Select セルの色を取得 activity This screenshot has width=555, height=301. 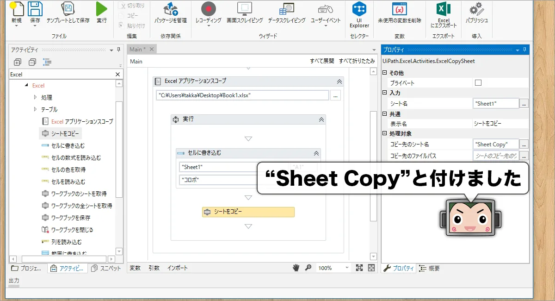[63, 169]
